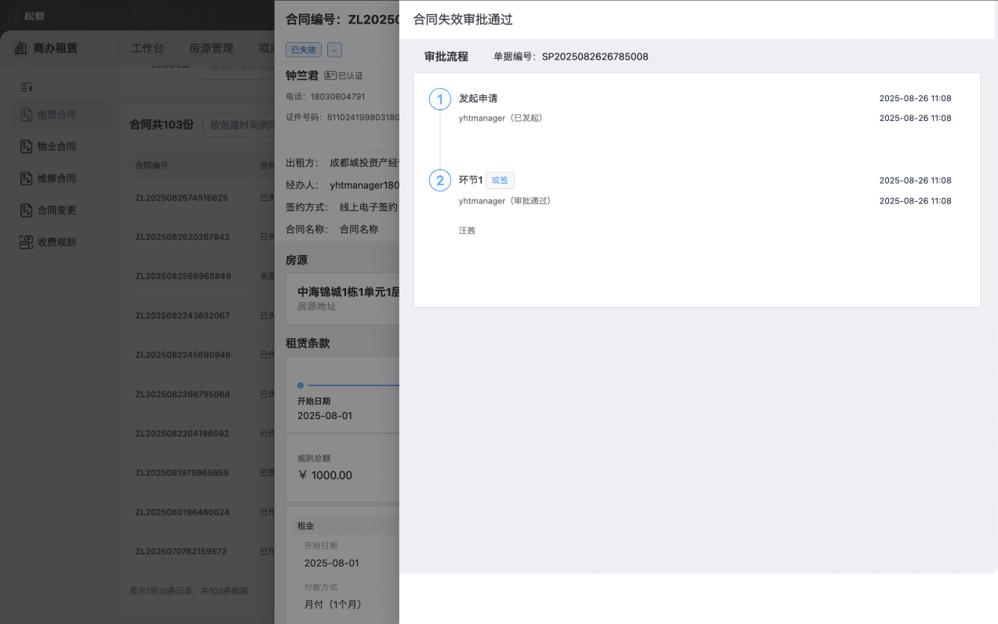Click the 已认证 ID card icon

pos(330,76)
